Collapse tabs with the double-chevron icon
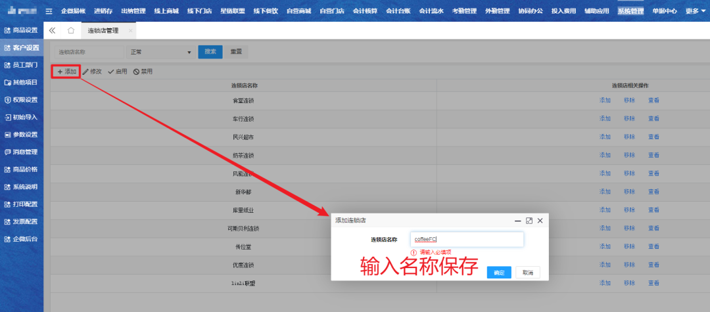710x312 pixels. pyautogui.click(x=53, y=31)
